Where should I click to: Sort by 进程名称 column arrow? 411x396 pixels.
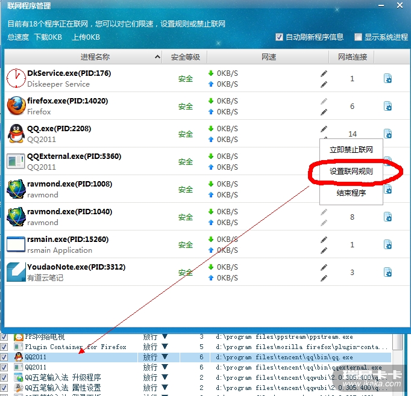point(157,57)
